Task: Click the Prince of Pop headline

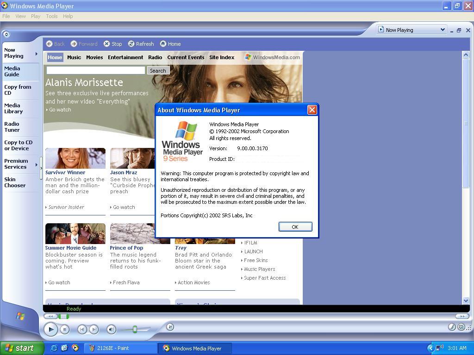Action: pos(126,248)
